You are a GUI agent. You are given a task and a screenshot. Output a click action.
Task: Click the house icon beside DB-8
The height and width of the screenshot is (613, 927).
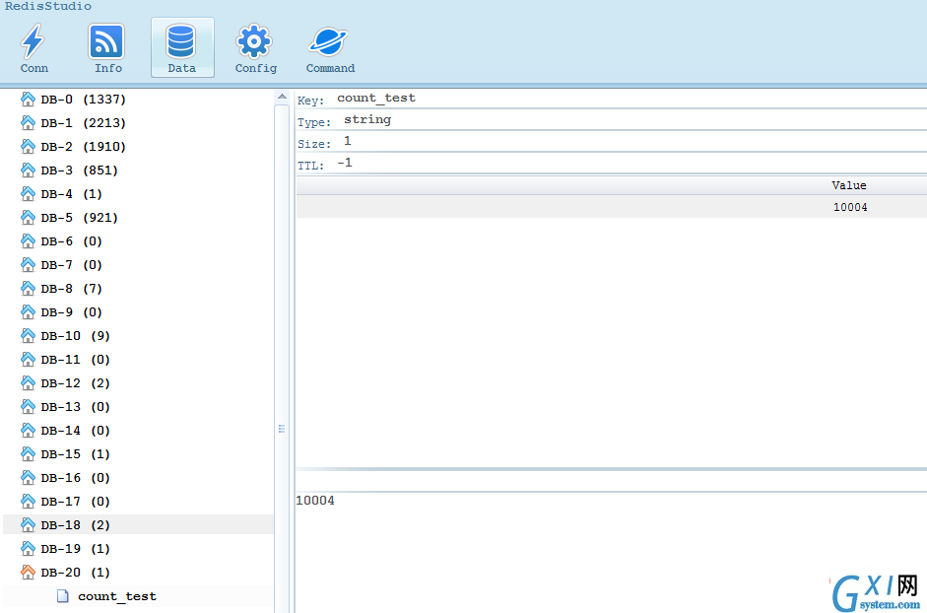tap(28, 288)
